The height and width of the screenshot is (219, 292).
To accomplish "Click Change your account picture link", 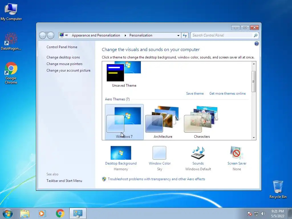I will (x=68, y=70).
